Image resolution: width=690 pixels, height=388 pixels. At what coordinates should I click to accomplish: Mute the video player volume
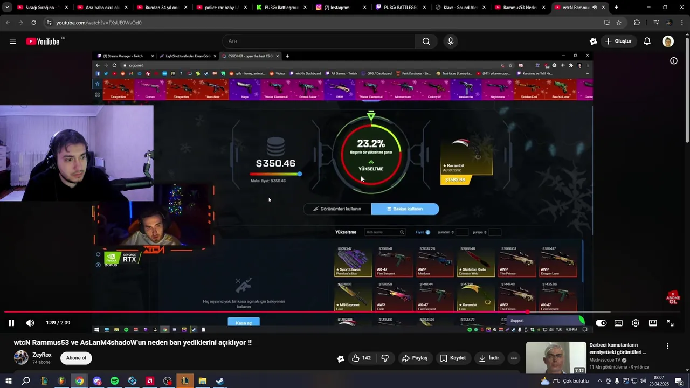pyautogui.click(x=30, y=323)
